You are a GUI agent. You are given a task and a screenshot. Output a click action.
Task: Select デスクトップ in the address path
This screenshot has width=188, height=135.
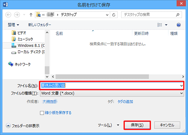[x=69, y=15]
